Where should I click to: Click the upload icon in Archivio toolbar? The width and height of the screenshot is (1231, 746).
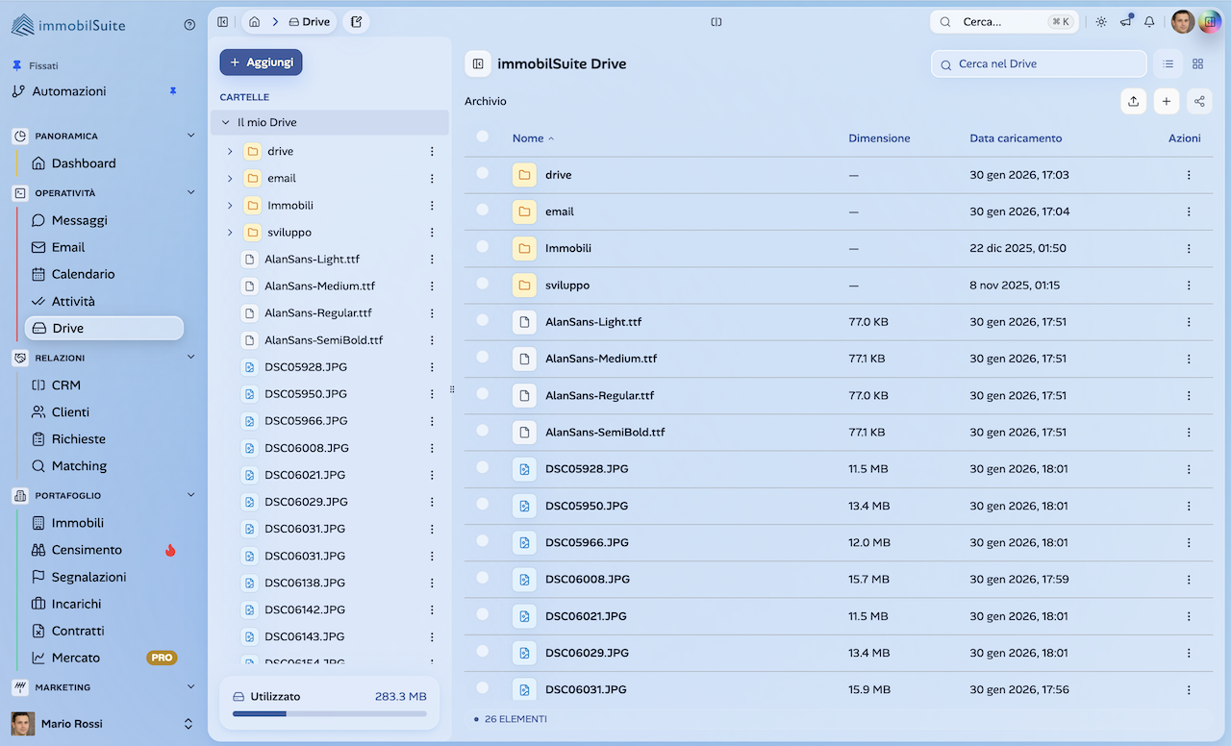click(x=1133, y=101)
